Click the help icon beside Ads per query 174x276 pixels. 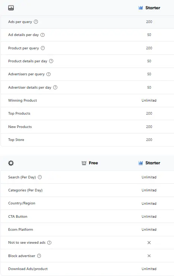[36, 22]
